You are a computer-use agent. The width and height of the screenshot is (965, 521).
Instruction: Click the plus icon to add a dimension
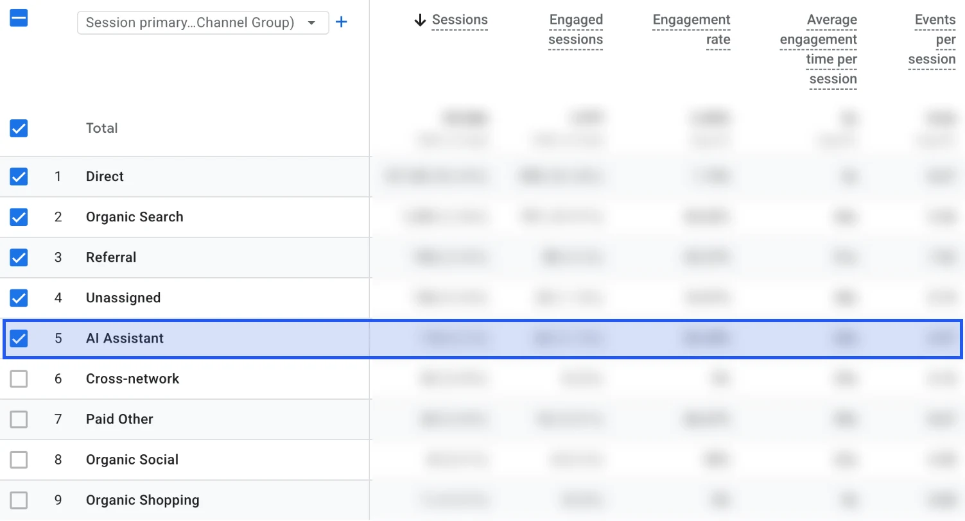342,22
